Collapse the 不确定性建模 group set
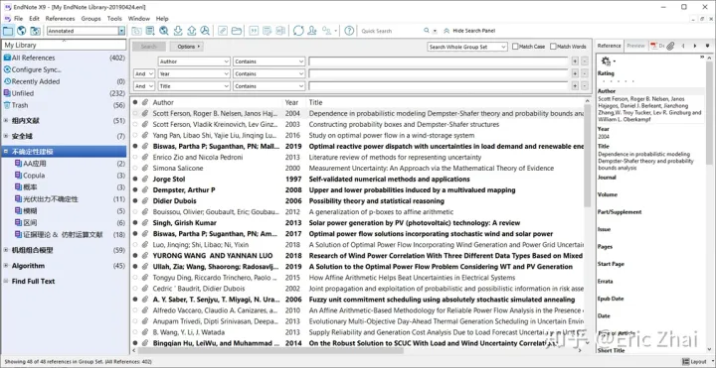This screenshot has height=368, width=716. 6,152
